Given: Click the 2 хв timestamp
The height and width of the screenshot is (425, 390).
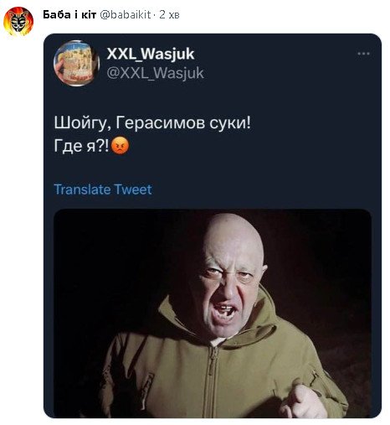Looking at the screenshot, I should pos(169,14).
